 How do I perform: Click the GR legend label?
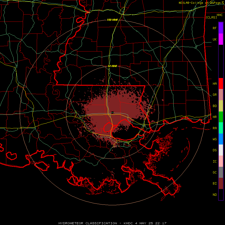click(x=214, y=95)
